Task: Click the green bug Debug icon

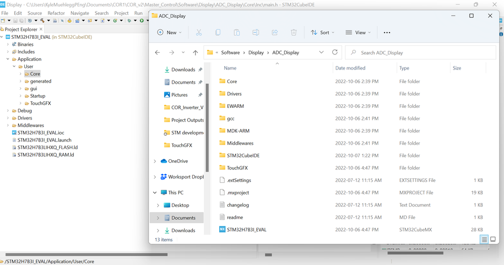Action: click(x=129, y=21)
